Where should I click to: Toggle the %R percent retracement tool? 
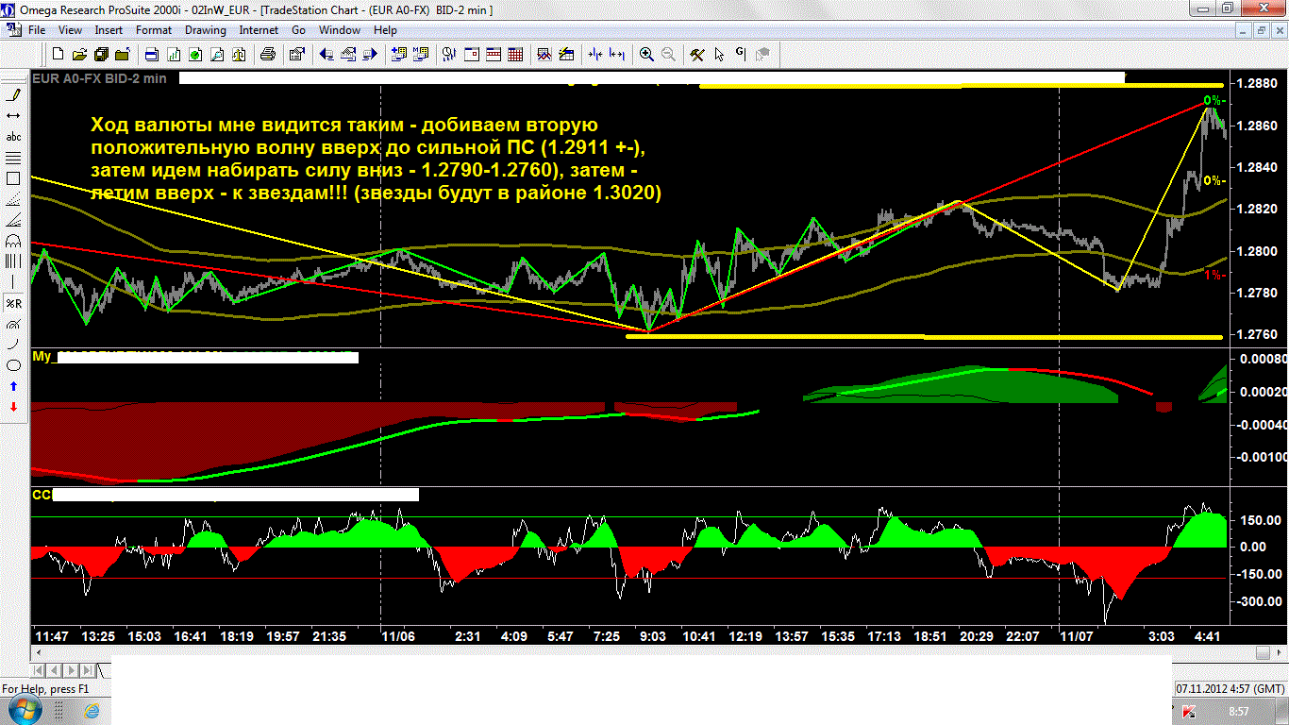point(14,303)
